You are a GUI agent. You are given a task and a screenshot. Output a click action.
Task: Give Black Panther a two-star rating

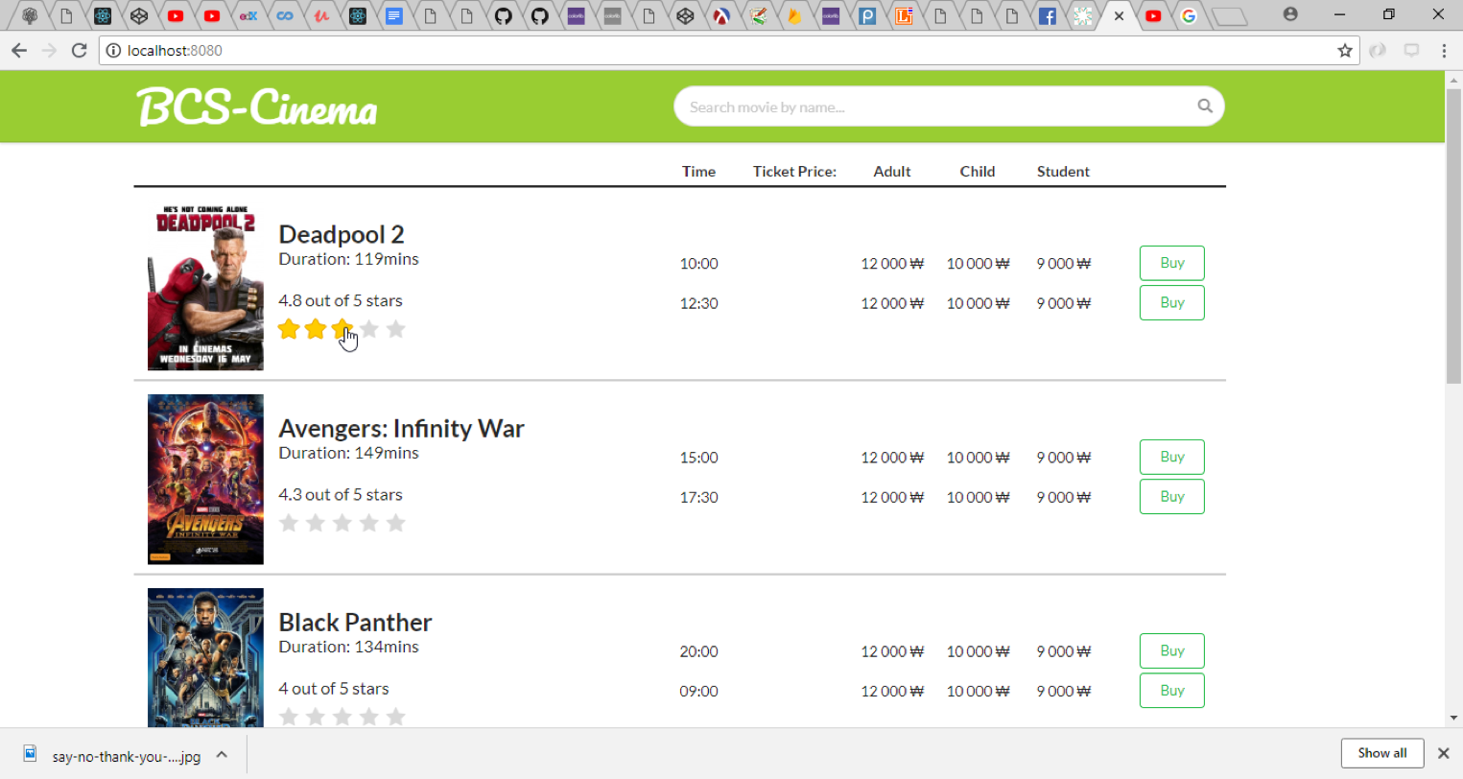316,717
